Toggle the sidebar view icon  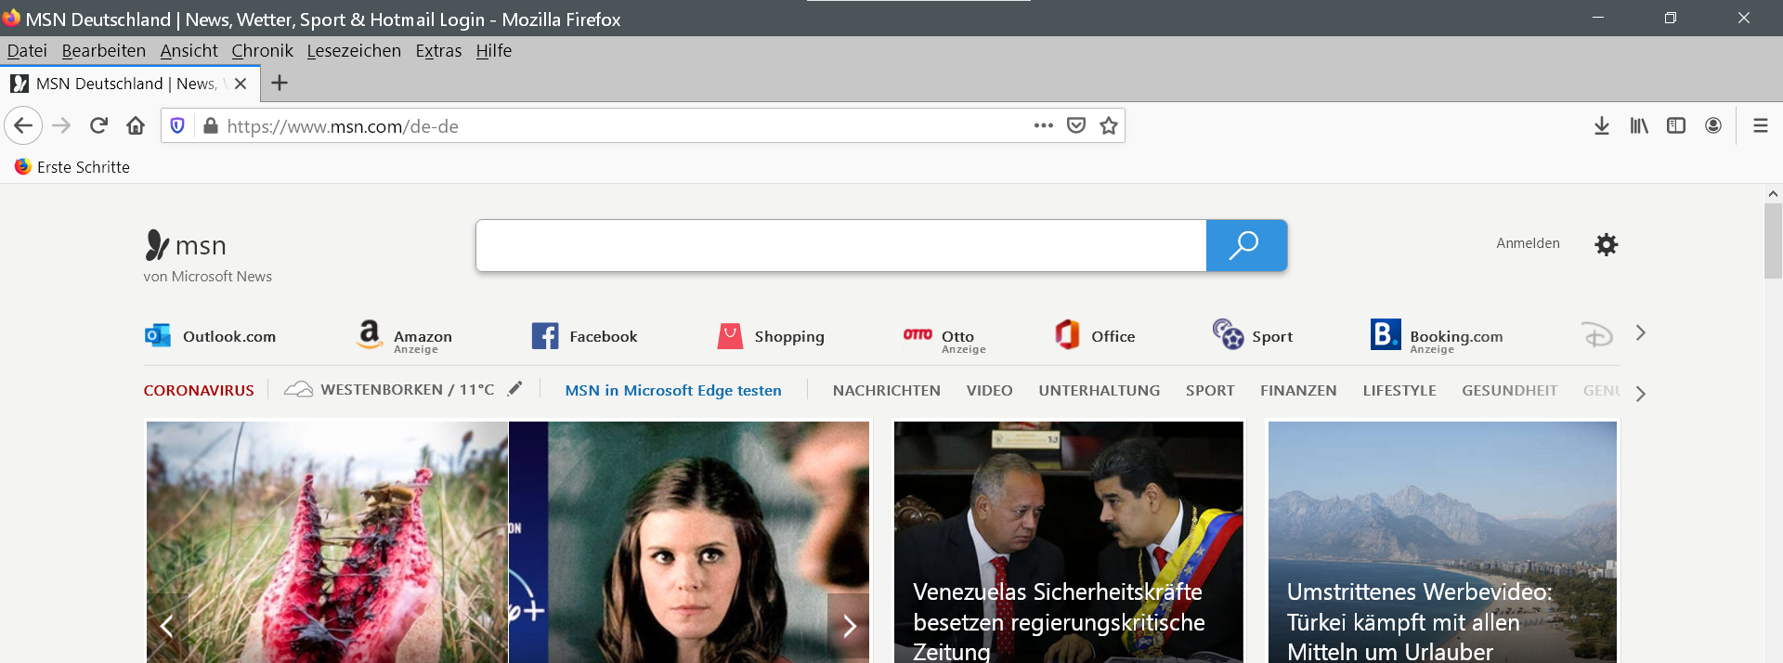[1676, 125]
